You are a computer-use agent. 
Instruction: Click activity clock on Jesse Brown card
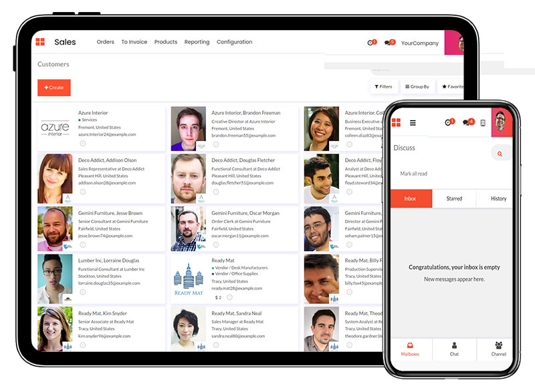tap(82, 244)
